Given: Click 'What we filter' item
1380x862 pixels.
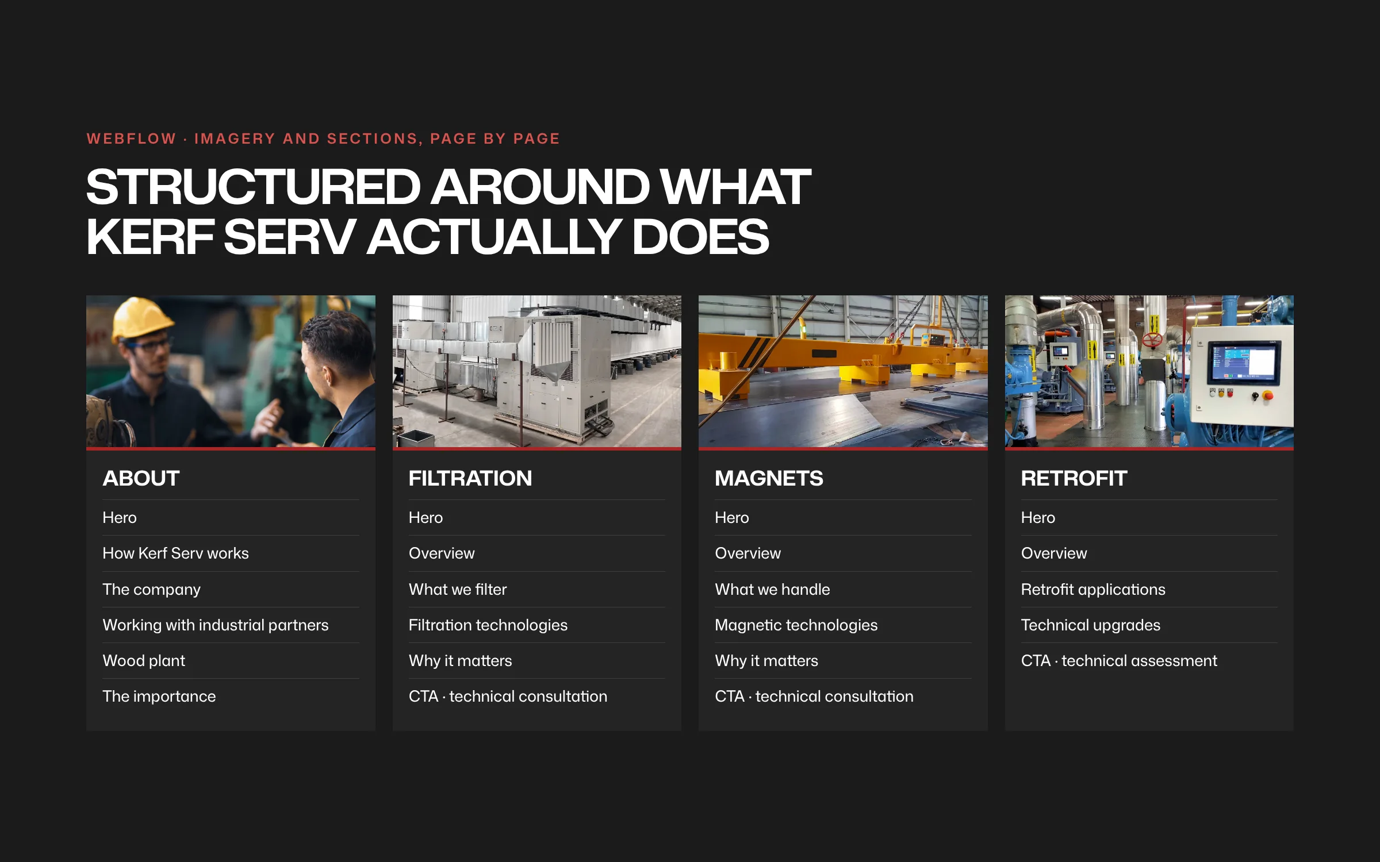Looking at the screenshot, I should pos(536,590).
